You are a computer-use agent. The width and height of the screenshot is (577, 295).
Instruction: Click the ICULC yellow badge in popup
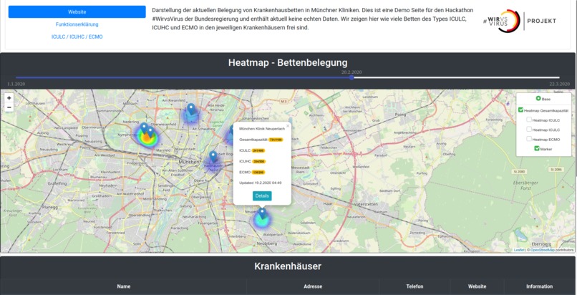[x=258, y=150]
